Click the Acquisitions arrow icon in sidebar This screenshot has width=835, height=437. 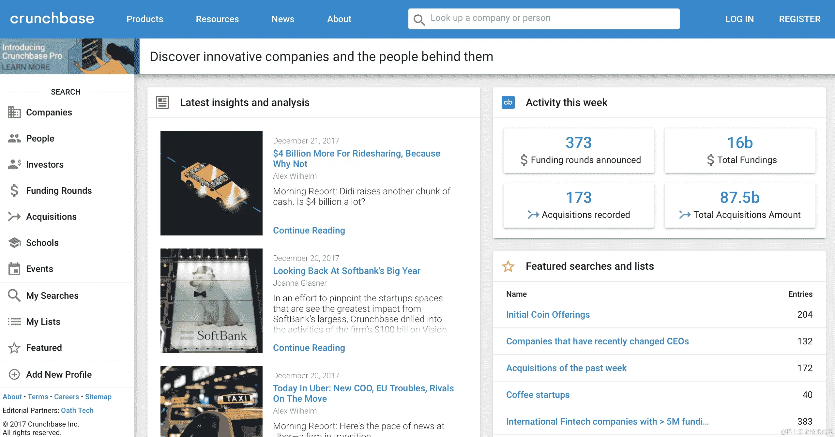pos(14,217)
